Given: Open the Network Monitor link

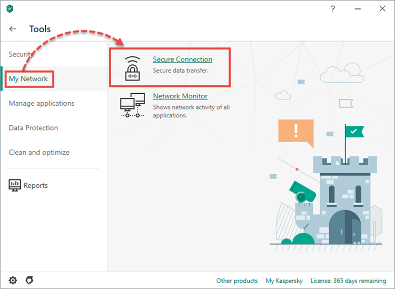Looking at the screenshot, I should click(180, 96).
